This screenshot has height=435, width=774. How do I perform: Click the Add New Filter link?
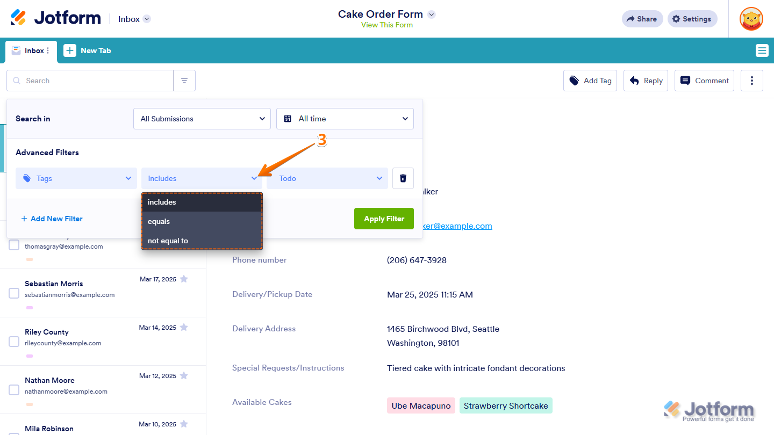(52, 219)
